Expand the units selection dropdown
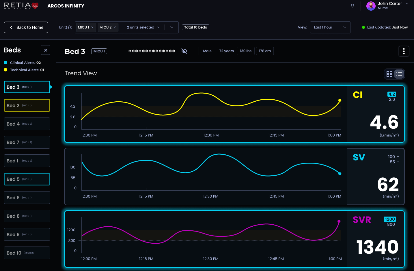Viewport: 414px width, 271px height. click(x=172, y=27)
